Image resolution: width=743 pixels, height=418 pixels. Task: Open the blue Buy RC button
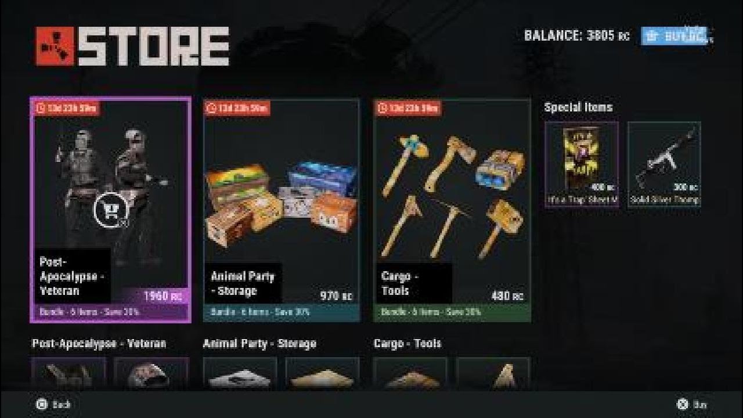(676, 36)
